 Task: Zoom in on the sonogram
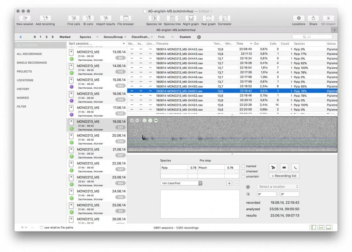click(132, 121)
